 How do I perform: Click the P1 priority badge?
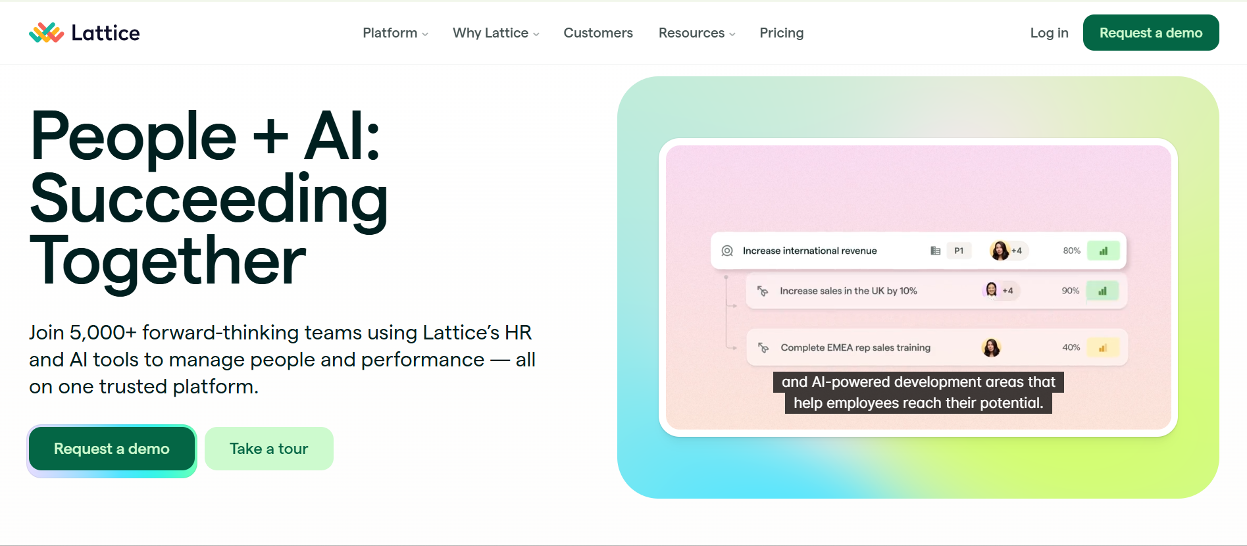click(959, 251)
